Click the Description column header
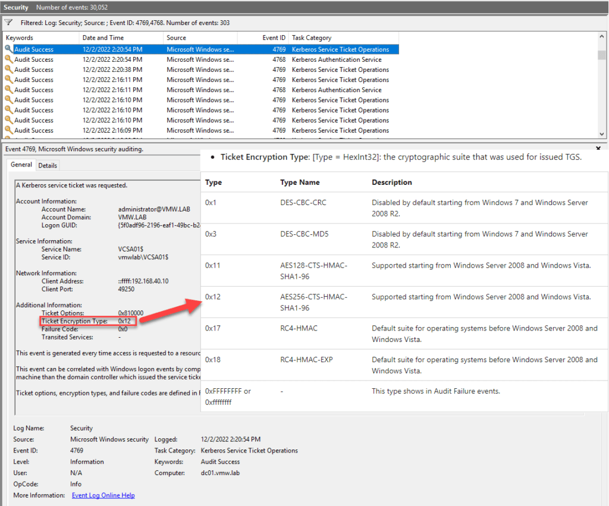This screenshot has width=609, height=506. click(392, 182)
